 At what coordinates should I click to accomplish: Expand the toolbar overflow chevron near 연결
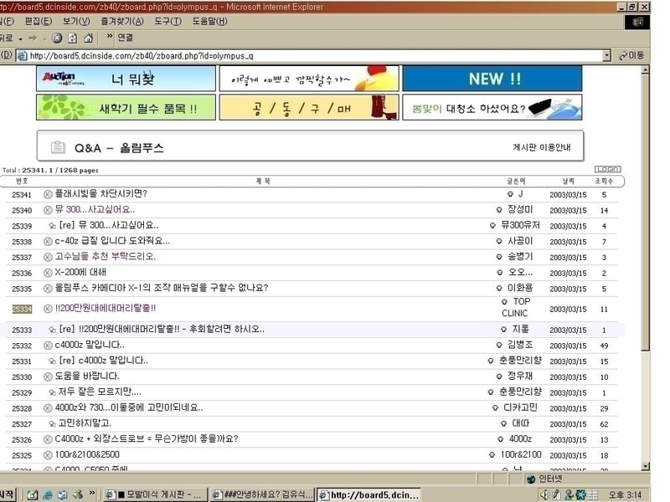coord(109,38)
